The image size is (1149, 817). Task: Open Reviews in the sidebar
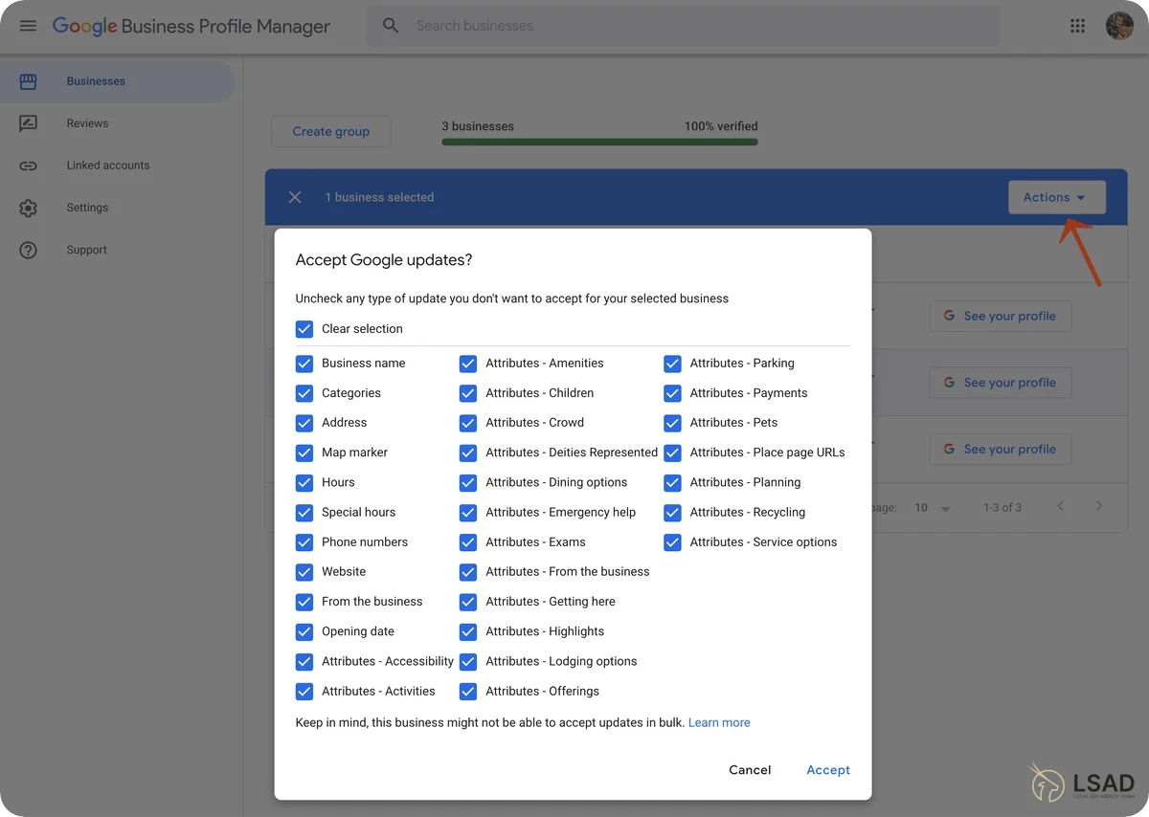pos(117,123)
